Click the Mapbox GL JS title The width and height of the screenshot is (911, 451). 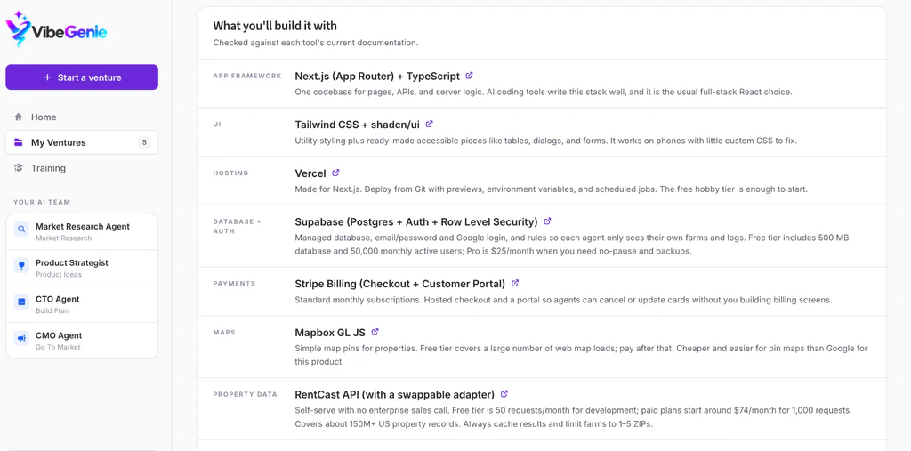(x=330, y=333)
